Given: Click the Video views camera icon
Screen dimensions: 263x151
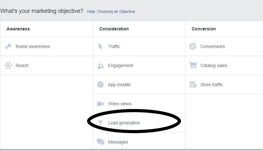Looking at the screenshot, I should click(101, 104).
